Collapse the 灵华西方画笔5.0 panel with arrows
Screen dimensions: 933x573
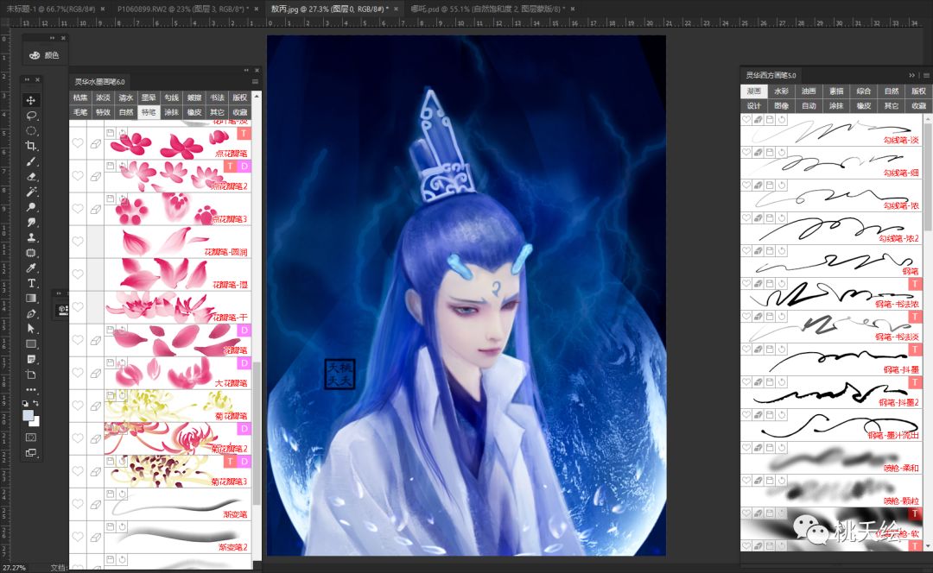[x=912, y=75]
